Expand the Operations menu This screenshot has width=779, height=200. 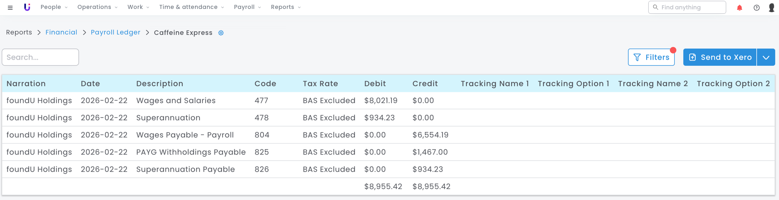pos(97,7)
